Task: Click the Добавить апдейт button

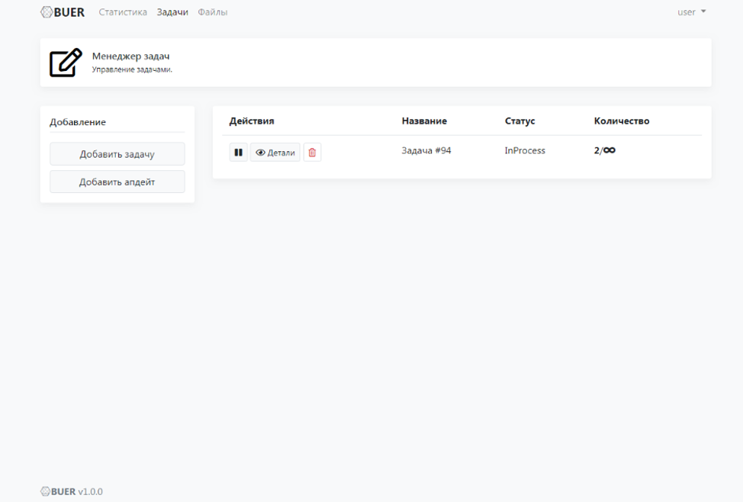Action: [x=117, y=182]
